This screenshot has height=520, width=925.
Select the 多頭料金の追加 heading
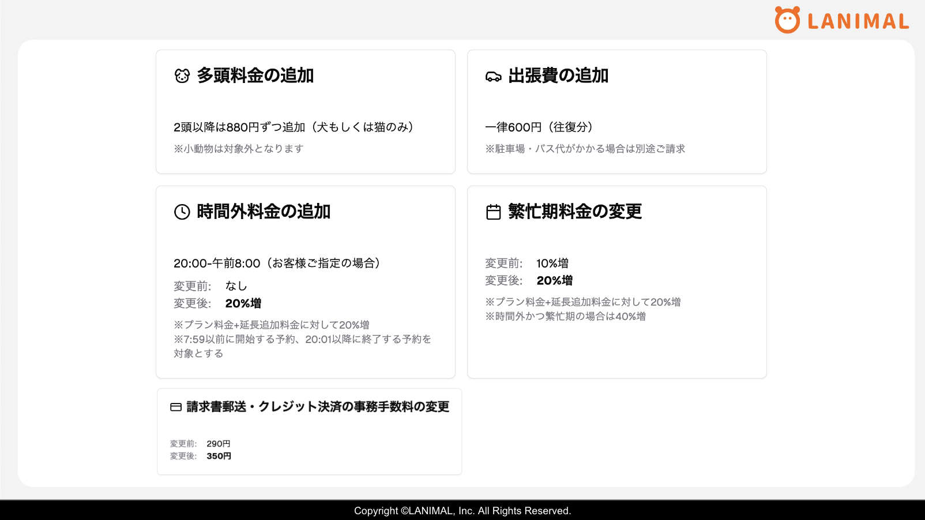pos(255,76)
